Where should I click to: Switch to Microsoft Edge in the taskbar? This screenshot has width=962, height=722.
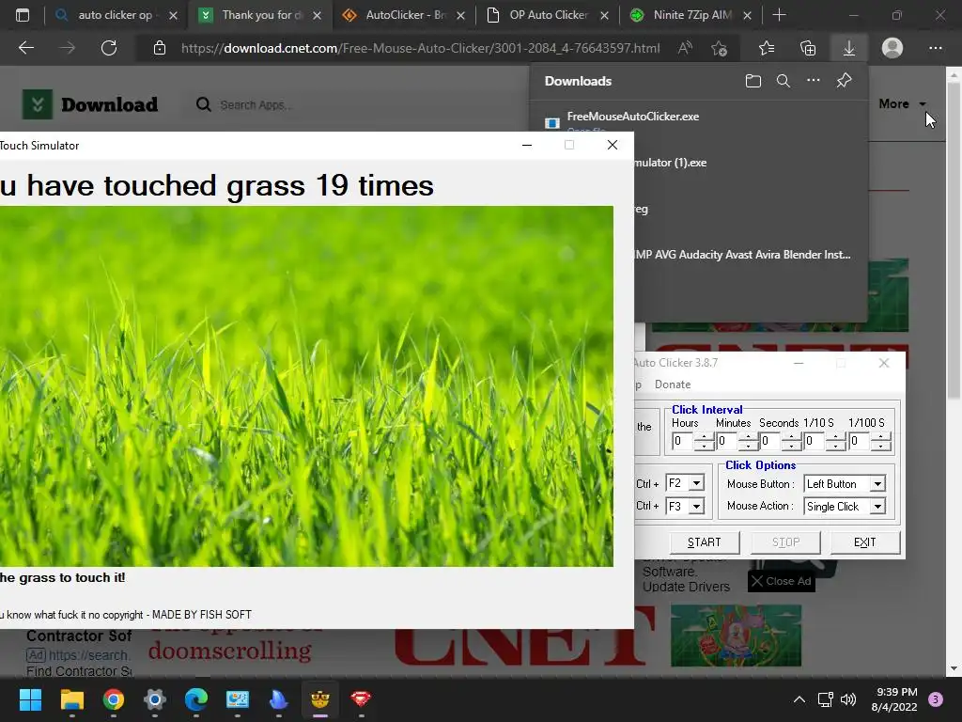pos(196,699)
